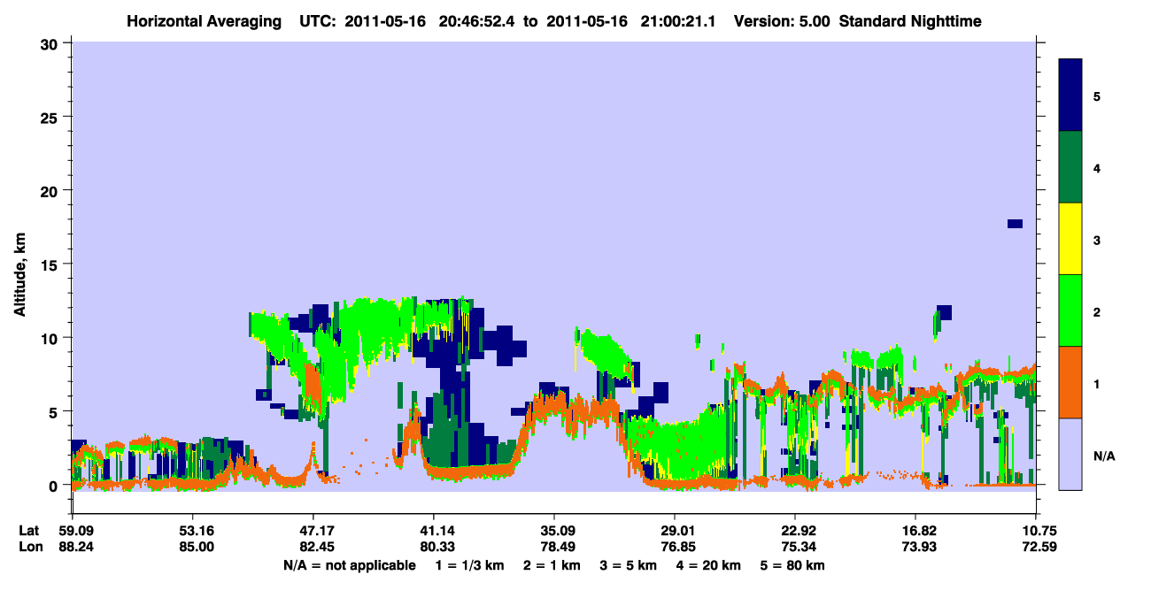
Task: Click the longitude value 78.49
Action: tap(558, 548)
